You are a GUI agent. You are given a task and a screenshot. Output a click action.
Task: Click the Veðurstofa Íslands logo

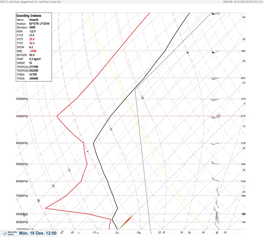pos(9,233)
